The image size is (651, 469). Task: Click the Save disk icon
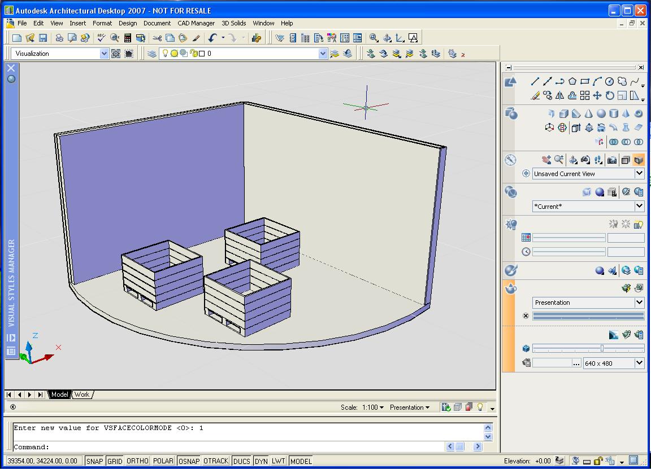pos(43,38)
